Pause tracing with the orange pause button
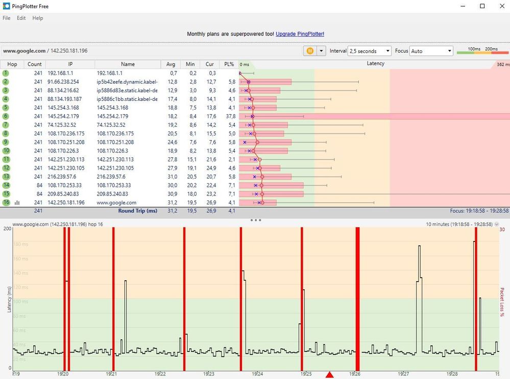 [x=310, y=51]
